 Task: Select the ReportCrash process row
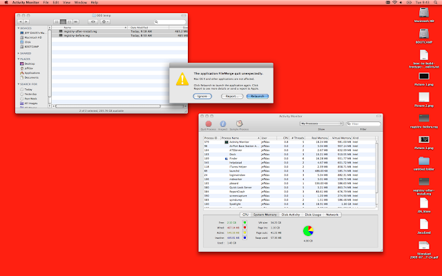click(x=289, y=192)
